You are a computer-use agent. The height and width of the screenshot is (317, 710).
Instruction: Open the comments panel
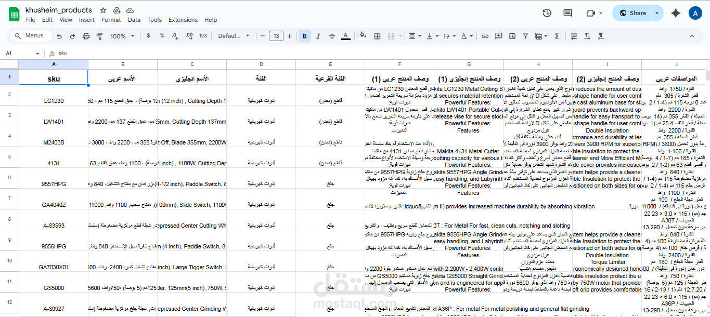click(568, 13)
